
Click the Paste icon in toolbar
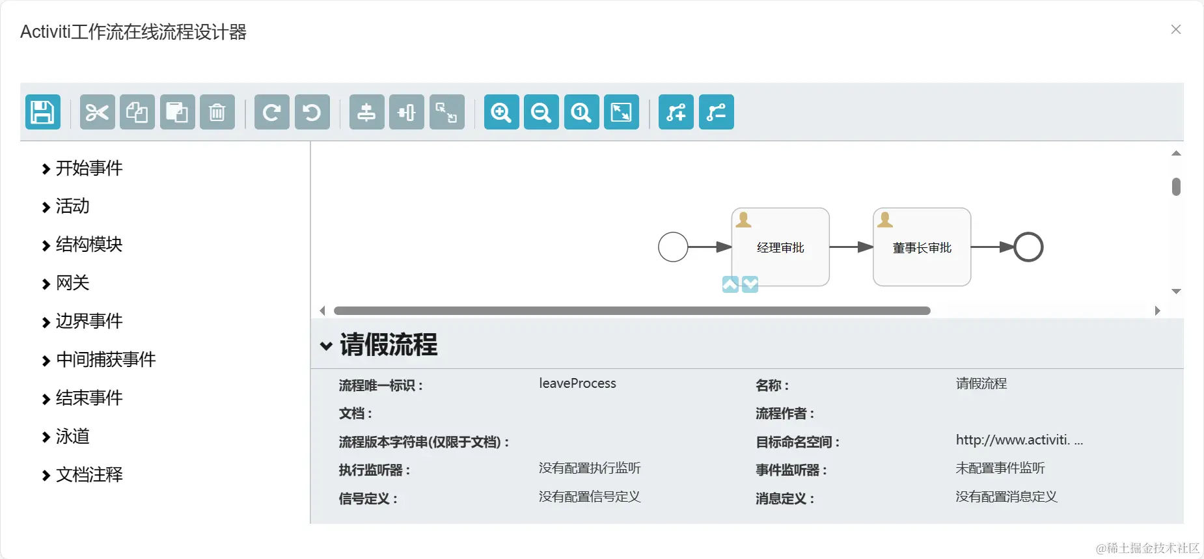point(178,112)
